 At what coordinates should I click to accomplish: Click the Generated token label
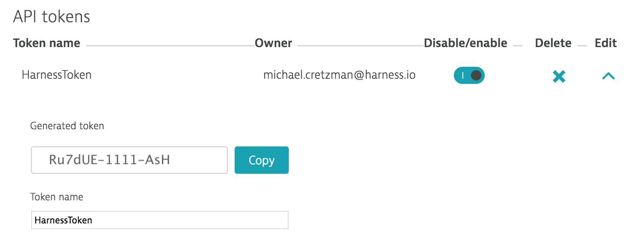67,126
